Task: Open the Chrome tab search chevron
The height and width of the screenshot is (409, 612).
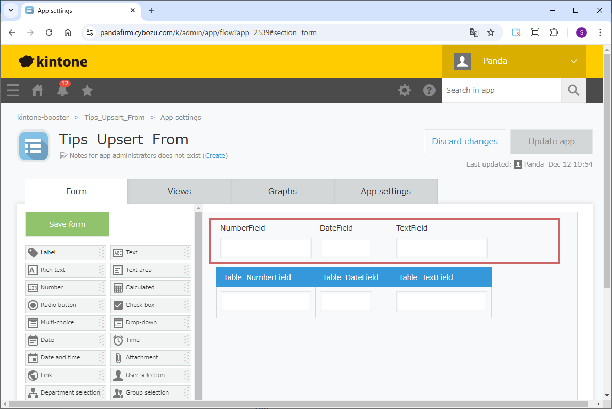Action: click(x=10, y=10)
